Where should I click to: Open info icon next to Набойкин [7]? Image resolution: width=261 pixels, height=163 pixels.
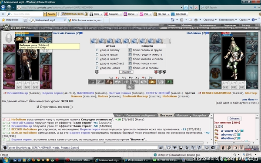pyautogui.click(x=207, y=33)
